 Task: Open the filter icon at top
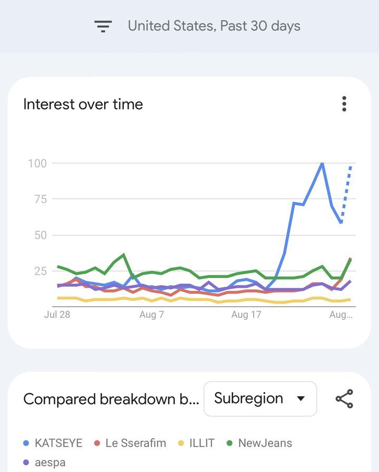point(103,26)
